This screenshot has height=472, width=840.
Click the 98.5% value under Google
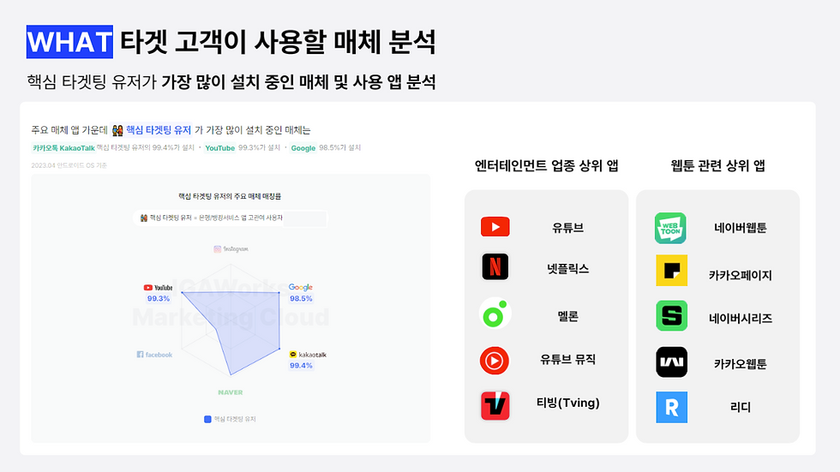(x=301, y=299)
